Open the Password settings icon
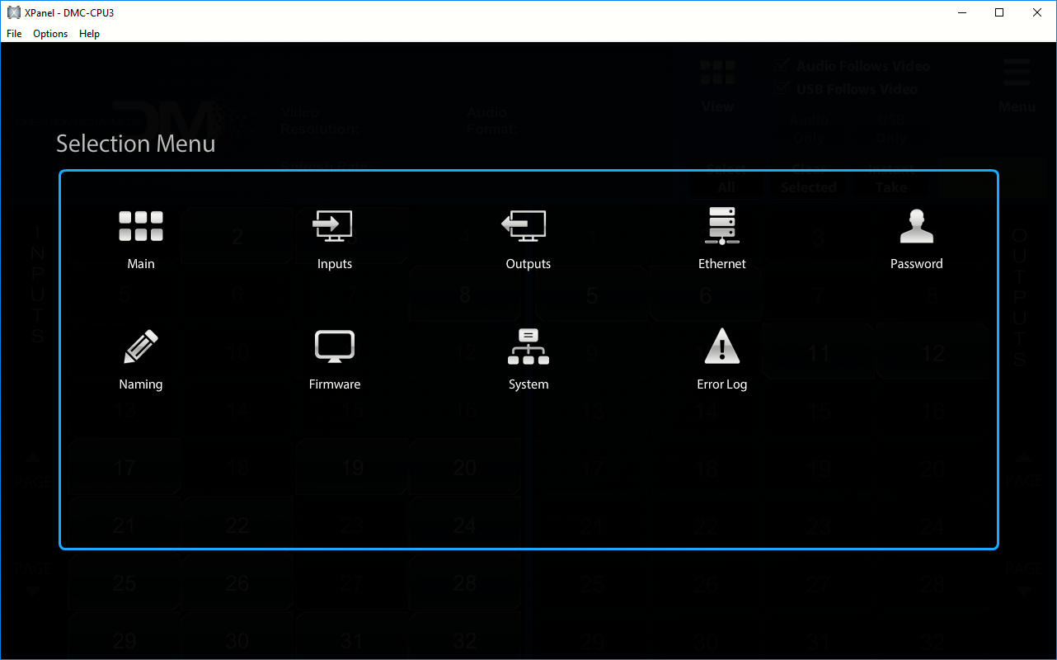1057x660 pixels. pyautogui.click(x=916, y=227)
